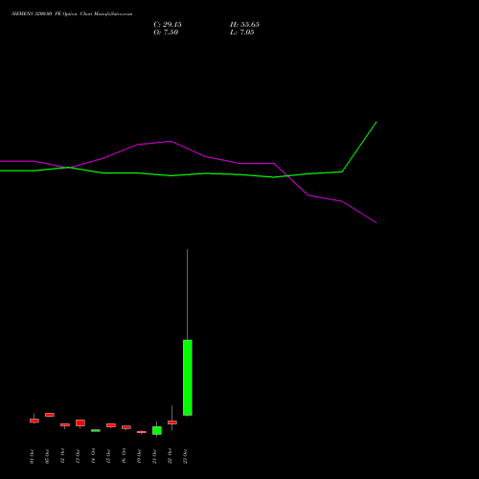
Task: Select the open value O: 7.50
Action: pos(166,33)
